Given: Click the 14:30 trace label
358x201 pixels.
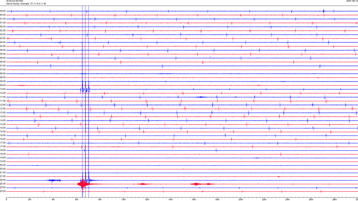Looking at the screenshot, I should pyautogui.click(x=3, y=124).
